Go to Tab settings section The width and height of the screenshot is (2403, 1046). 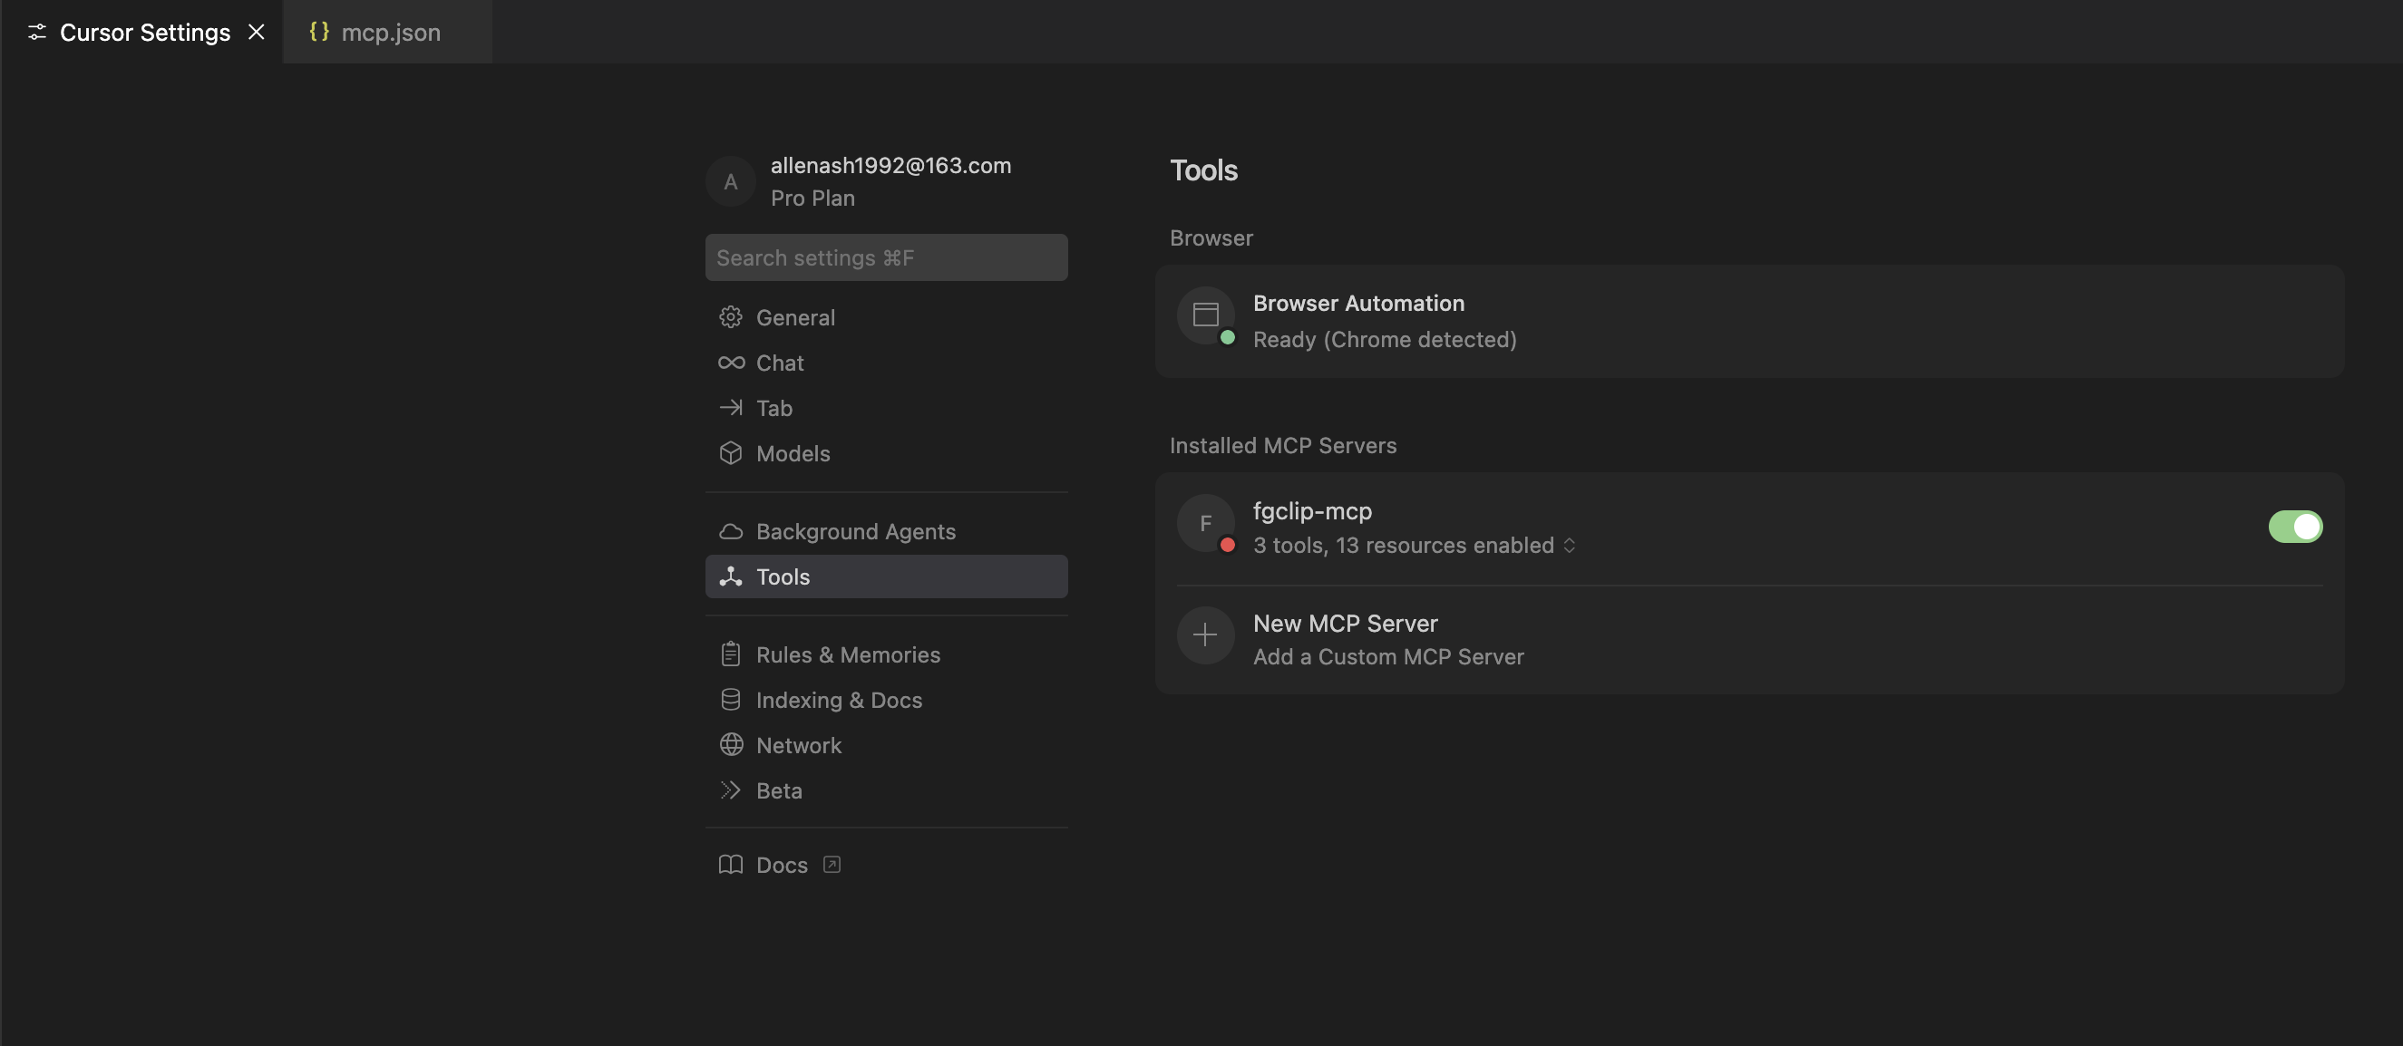(x=886, y=407)
